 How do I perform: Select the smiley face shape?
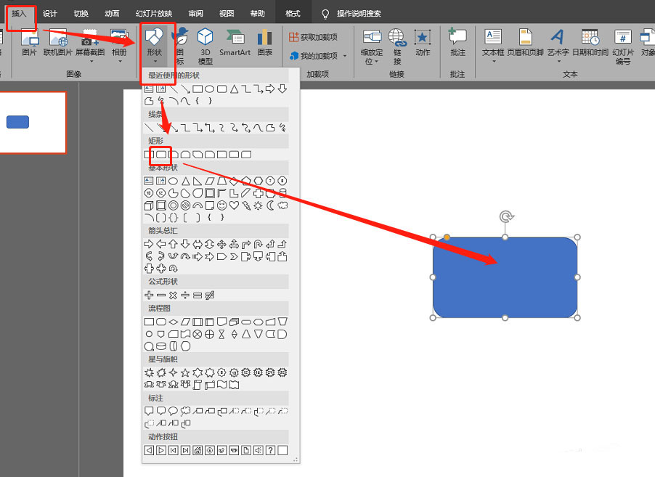[x=221, y=205]
